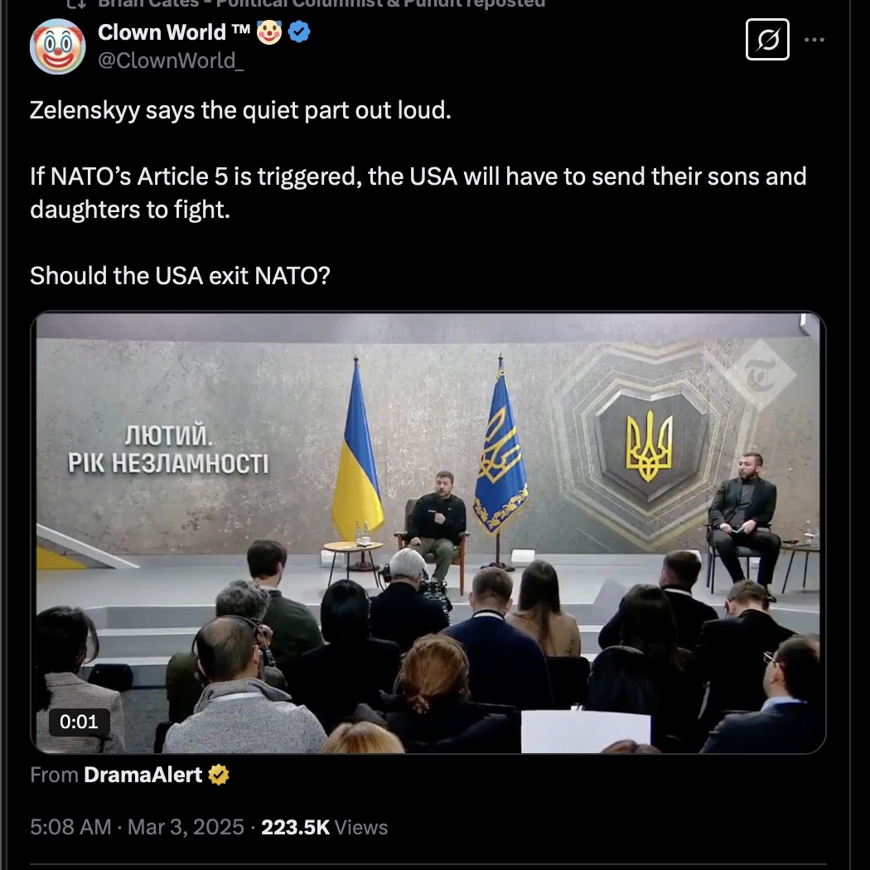Viewport: 870px width, 870px height.
Task: Play the embedded press conference video
Action: click(x=428, y=533)
